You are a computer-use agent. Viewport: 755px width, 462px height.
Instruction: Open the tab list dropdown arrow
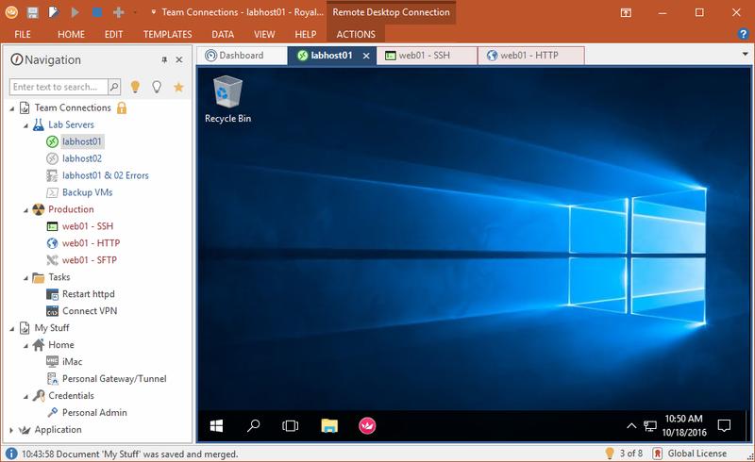pyautogui.click(x=745, y=55)
